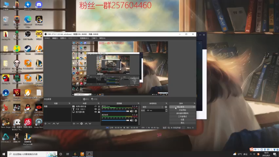This screenshot has height=157, width=279.
Task: Open the Steam desktop icon
Action: (x=28, y=50)
